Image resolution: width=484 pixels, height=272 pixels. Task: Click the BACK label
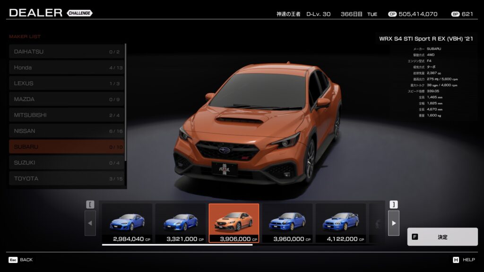tap(26, 260)
